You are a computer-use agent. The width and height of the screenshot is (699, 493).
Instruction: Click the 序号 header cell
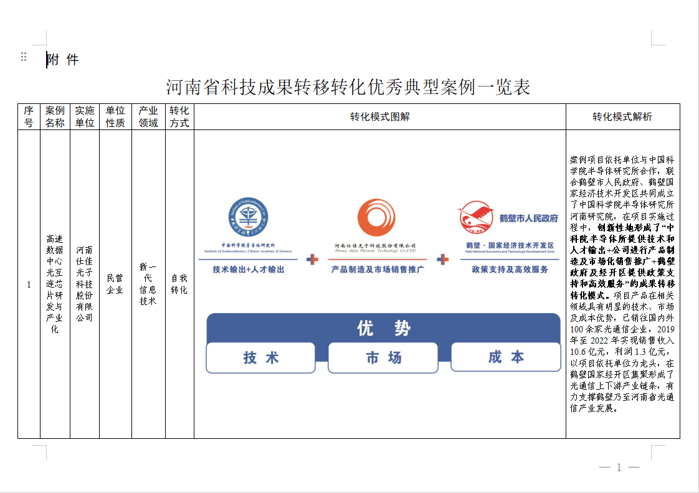tap(29, 117)
